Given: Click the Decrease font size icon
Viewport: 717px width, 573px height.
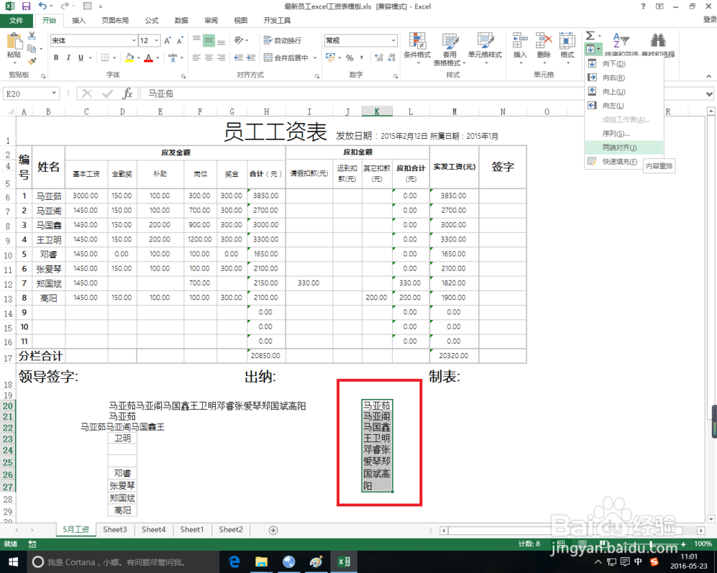Looking at the screenshot, I should (x=180, y=41).
